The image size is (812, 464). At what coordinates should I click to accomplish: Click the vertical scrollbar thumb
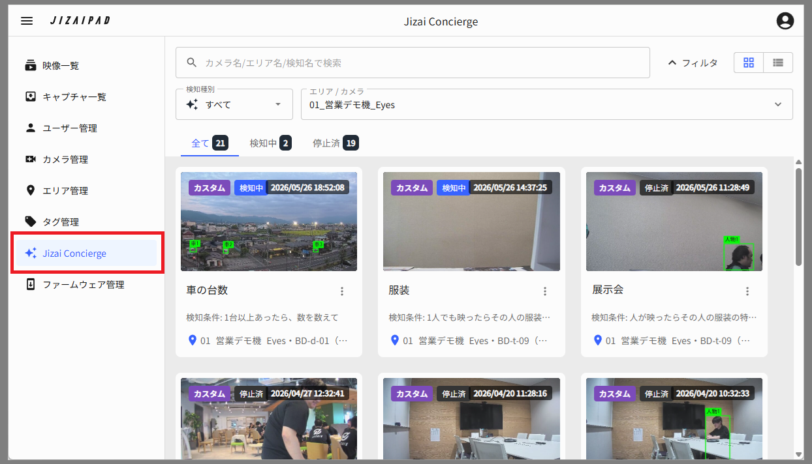click(x=798, y=216)
